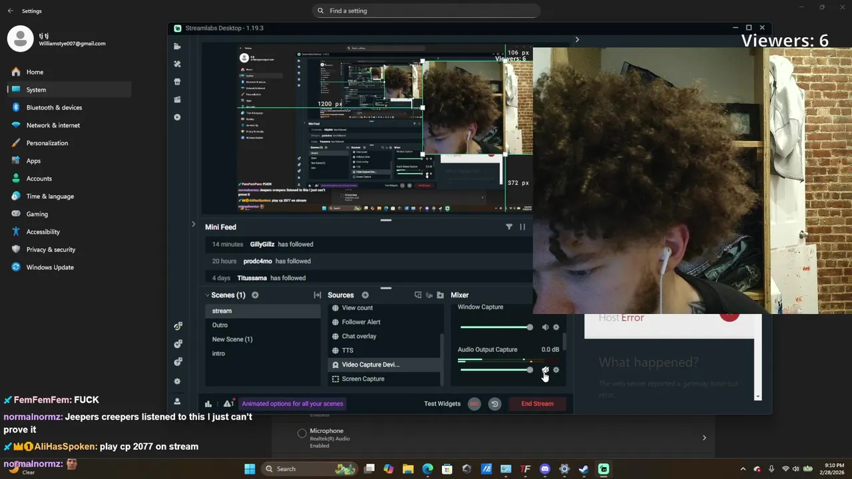This screenshot has height=479, width=852.
Task: Add a new source with plus icon
Action: click(x=365, y=295)
